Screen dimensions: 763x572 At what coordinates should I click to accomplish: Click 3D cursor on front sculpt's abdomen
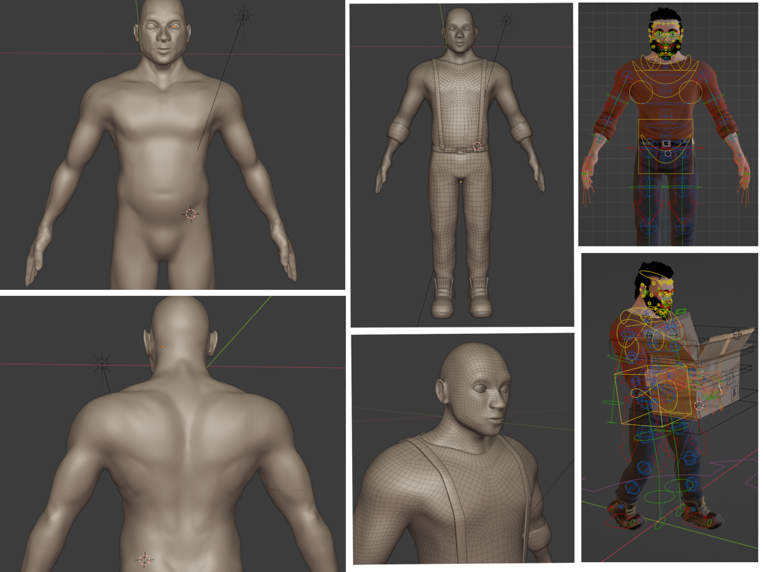(191, 214)
